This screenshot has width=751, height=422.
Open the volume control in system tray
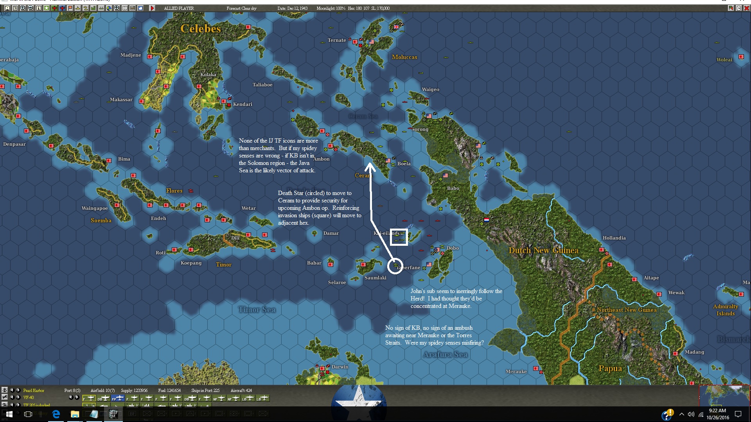click(691, 414)
